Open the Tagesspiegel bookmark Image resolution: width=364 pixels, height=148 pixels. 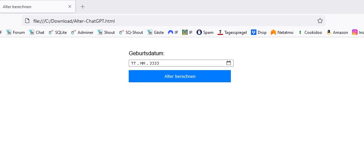click(x=232, y=33)
